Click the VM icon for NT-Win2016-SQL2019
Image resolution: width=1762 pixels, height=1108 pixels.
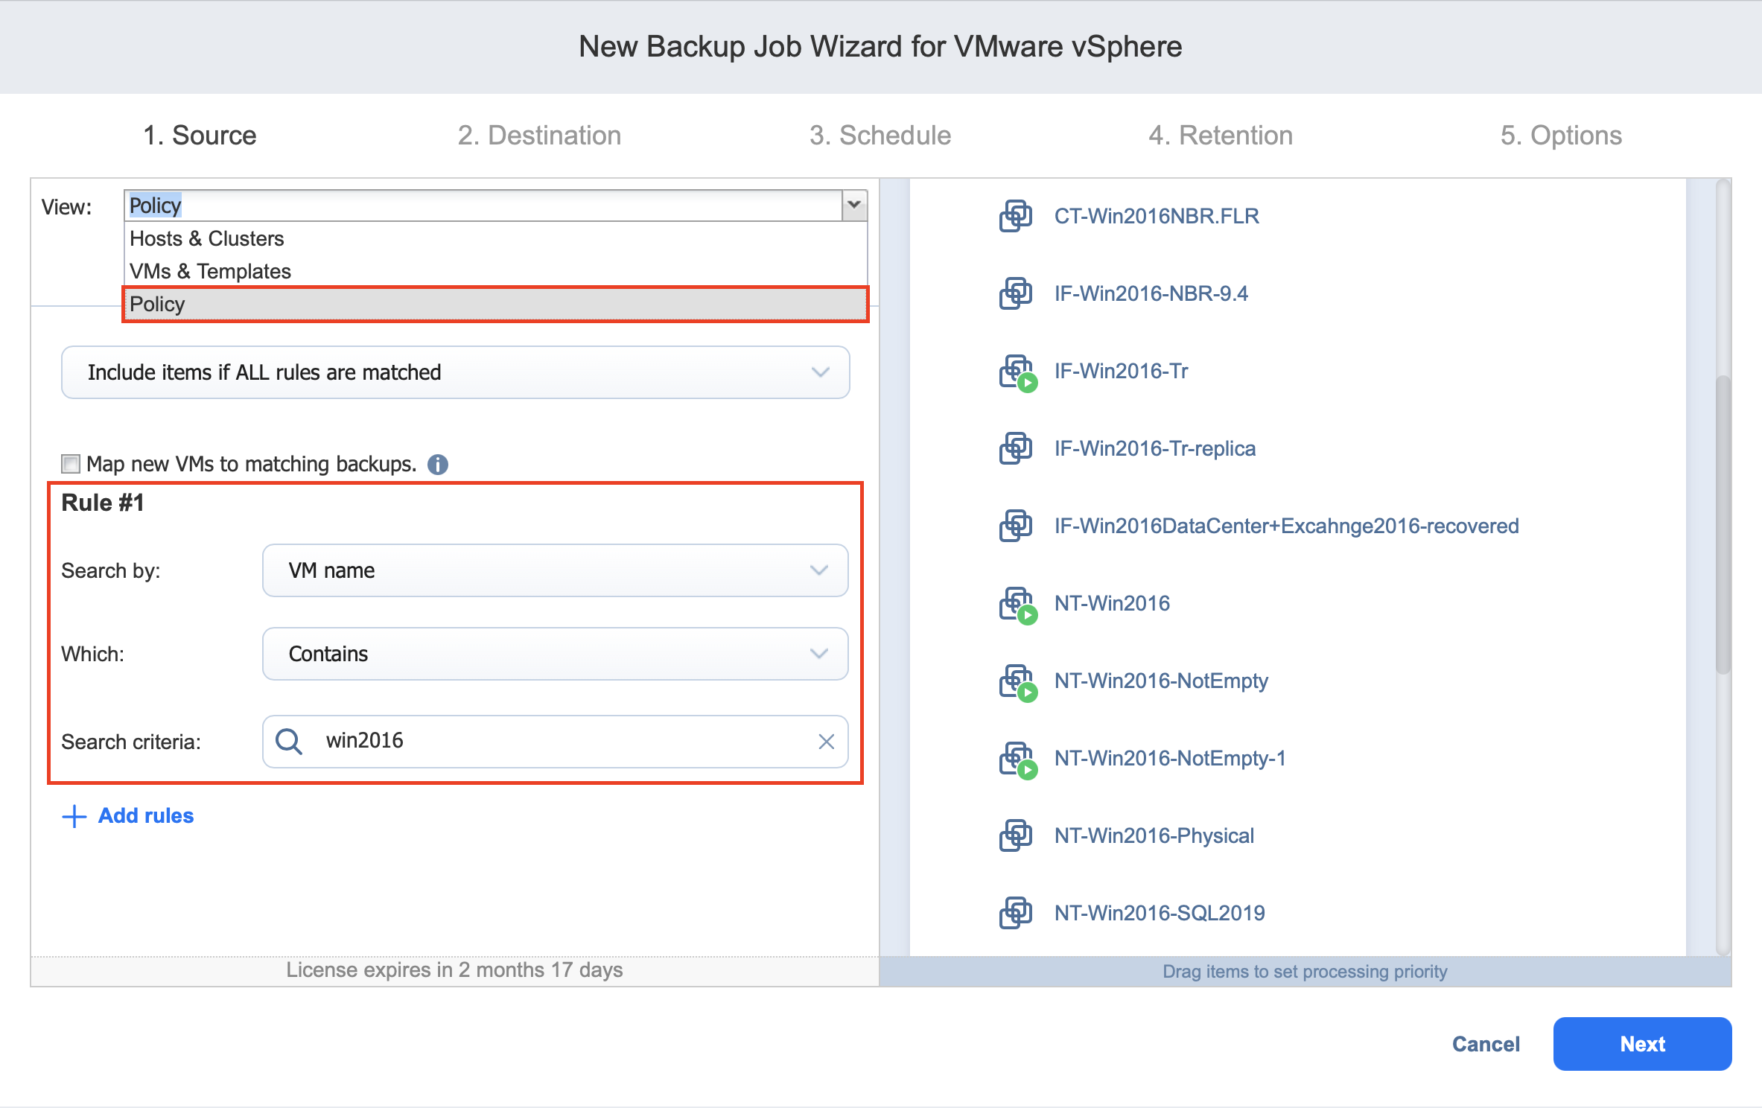click(x=1015, y=913)
